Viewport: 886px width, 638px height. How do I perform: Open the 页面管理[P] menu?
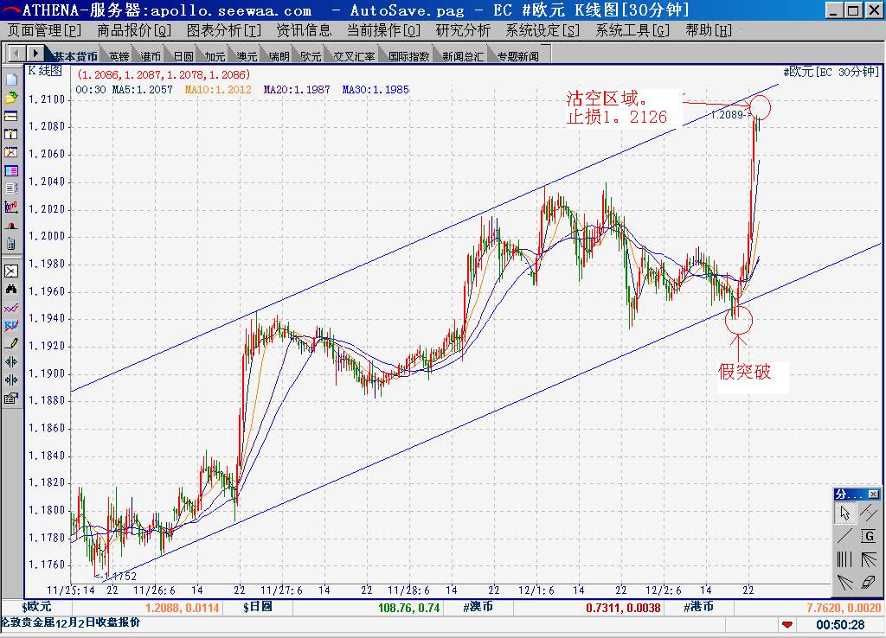[x=45, y=30]
